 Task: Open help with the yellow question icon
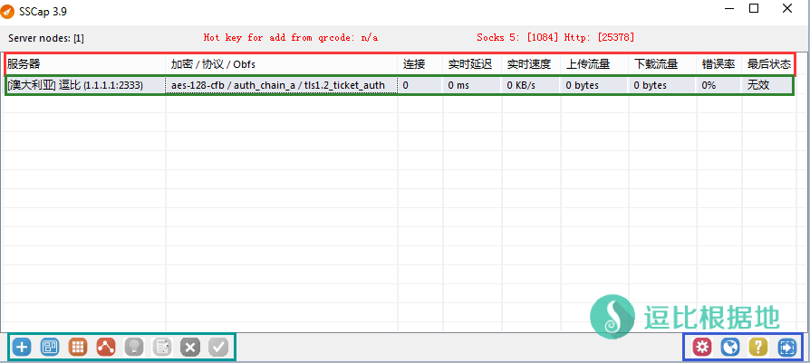pos(757,347)
